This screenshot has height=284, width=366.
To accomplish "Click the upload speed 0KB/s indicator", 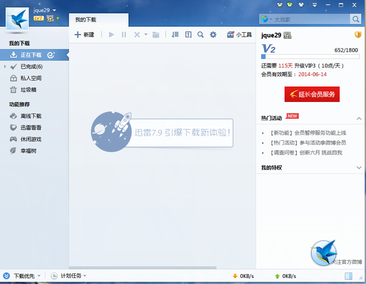I will [x=285, y=276].
